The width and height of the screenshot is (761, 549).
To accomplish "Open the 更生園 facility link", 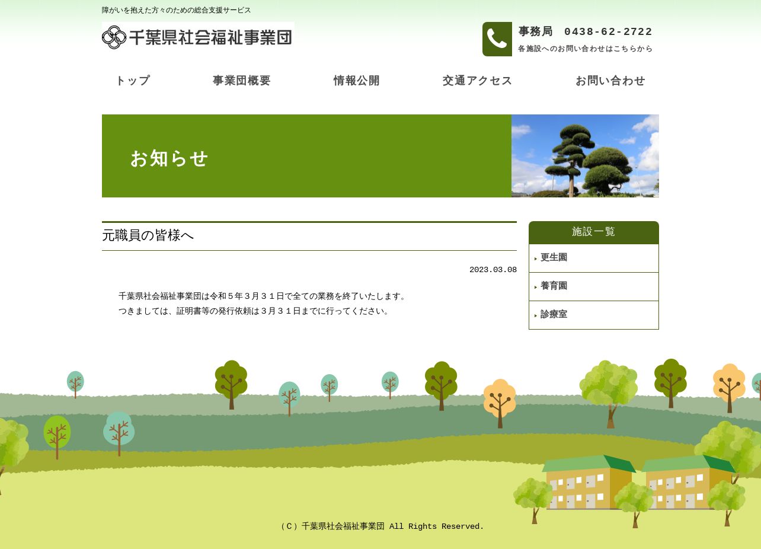I will click(x=594, y=258).
